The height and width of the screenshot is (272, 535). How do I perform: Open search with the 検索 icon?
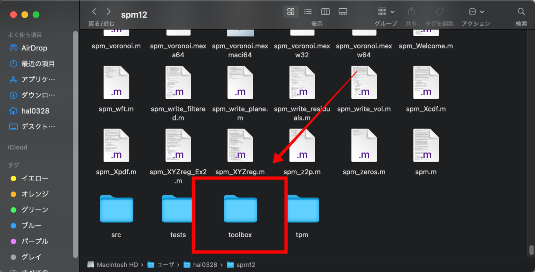tap(521, 11)
